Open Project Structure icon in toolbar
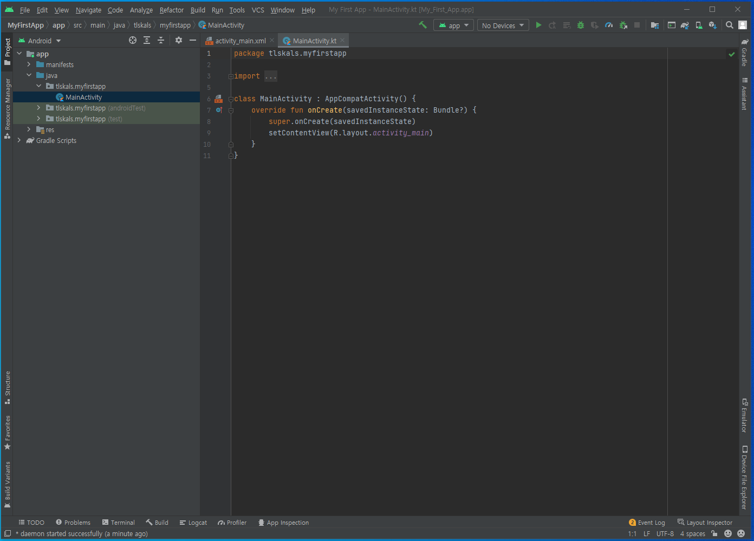Image resolution: width=754 pixels, height=541 pixels. pos(655,25)
